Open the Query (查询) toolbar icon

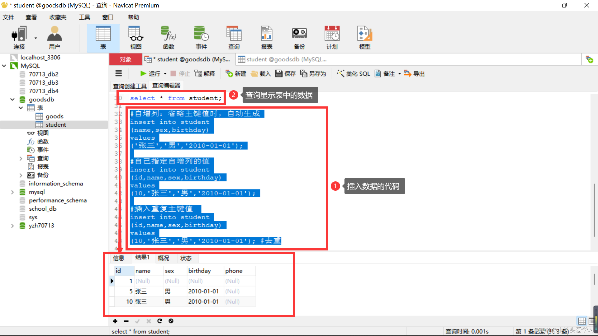click(234, 38)
